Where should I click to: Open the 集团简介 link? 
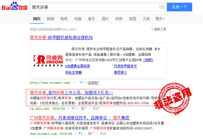tap(120, 72)
